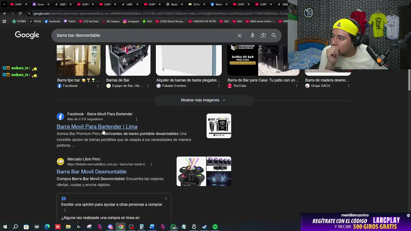Click Facebook favicon of Barra Movil result
This screenshot has height=231, width=411.
(60, 116)
